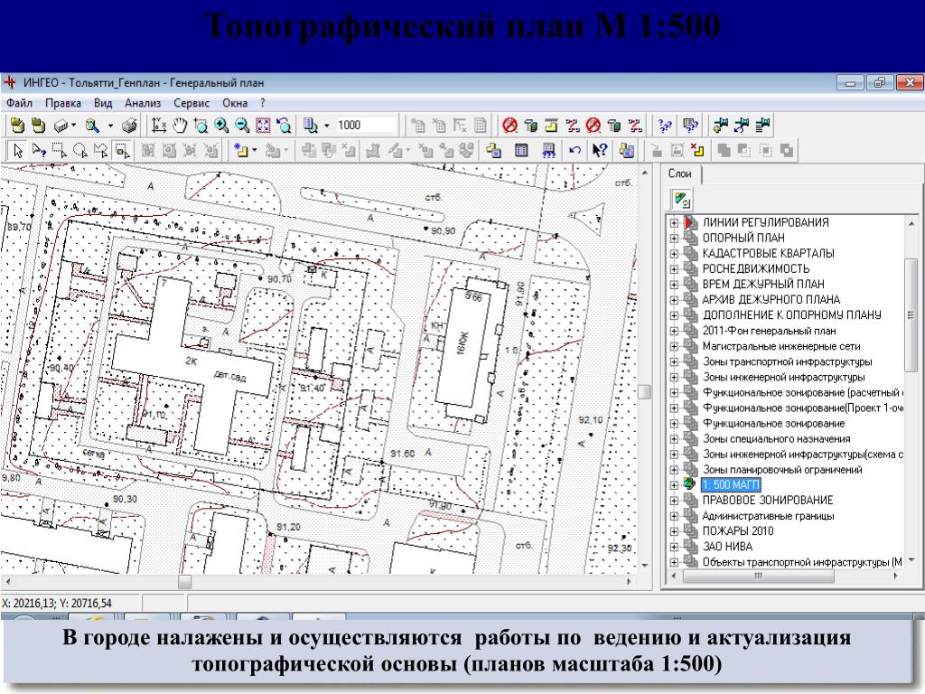The height and width of the screenshot is (694, 925).
Task: Click the first red prohibition sign icon
Action: coord(510,125)
